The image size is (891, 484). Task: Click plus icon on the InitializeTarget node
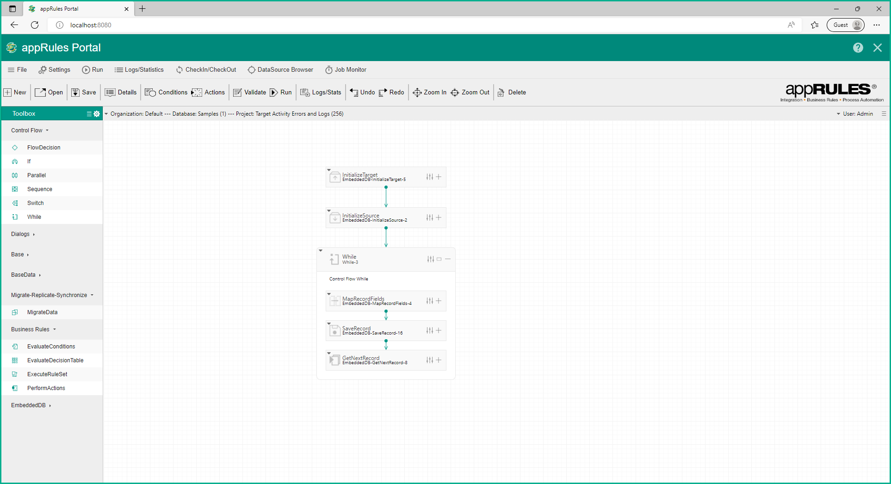(x=439, y=177)
